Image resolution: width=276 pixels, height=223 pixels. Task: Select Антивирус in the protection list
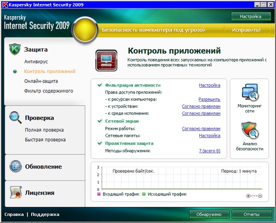point(36,62)
